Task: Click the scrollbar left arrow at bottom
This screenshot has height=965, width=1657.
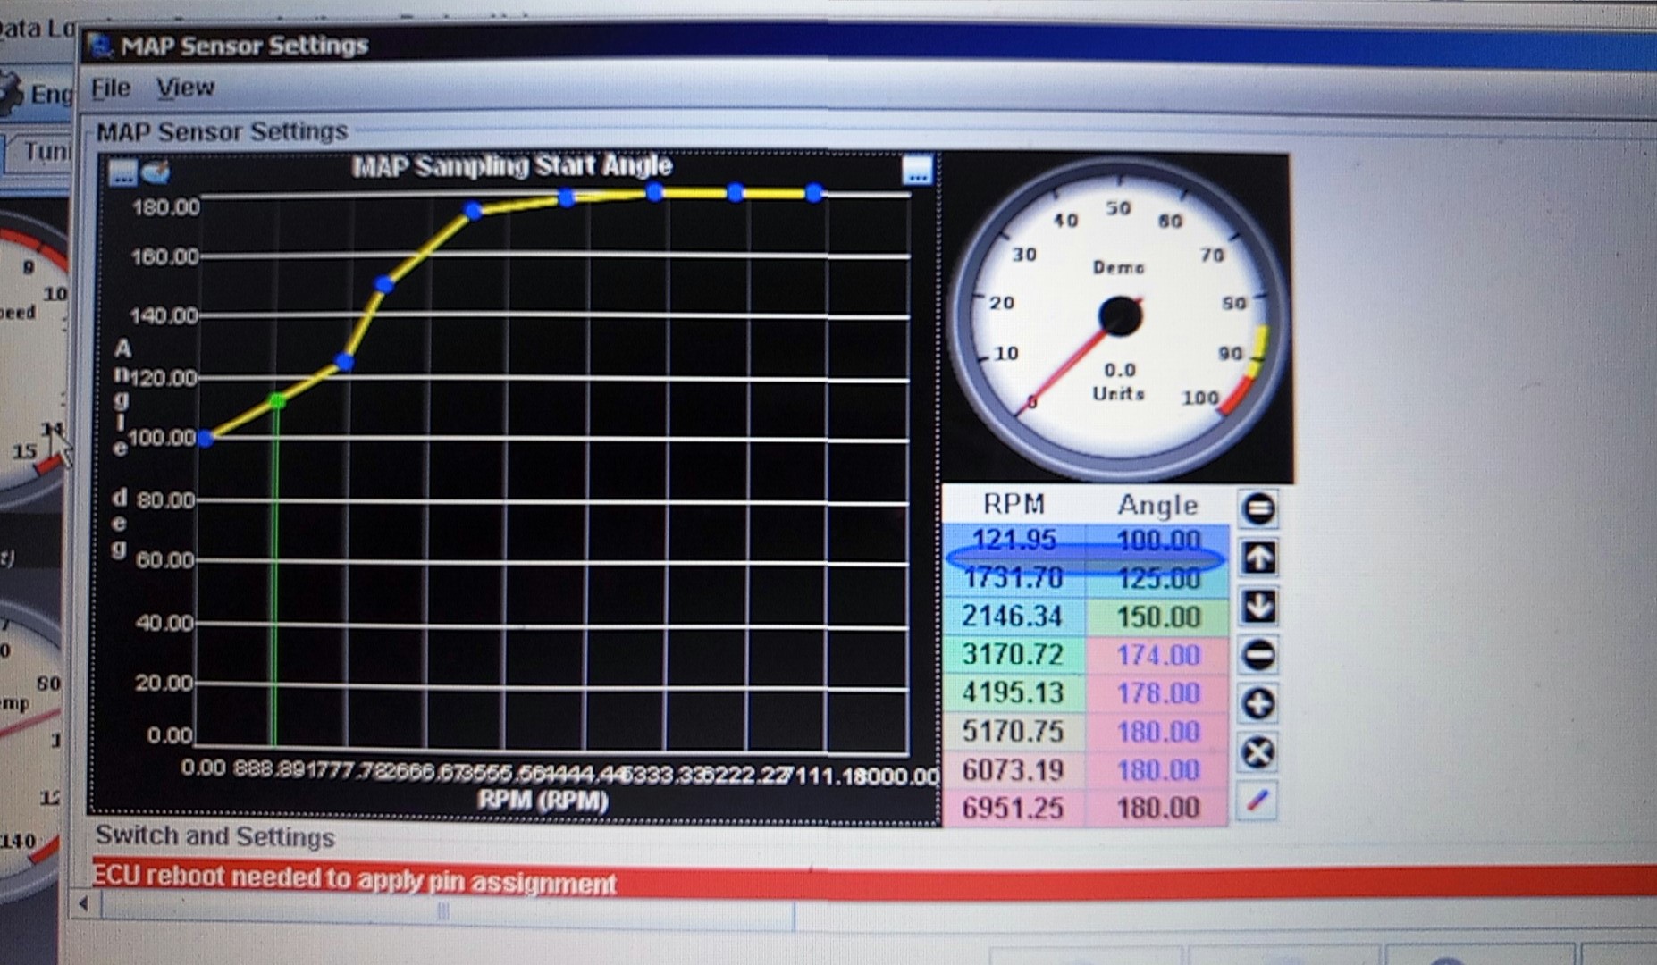Action: pyautogui.click(x=83, y=905)
